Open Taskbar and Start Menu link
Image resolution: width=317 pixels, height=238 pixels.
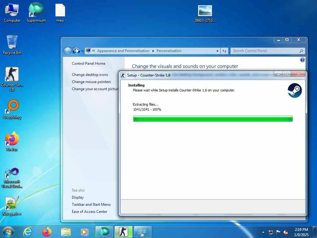91,205
